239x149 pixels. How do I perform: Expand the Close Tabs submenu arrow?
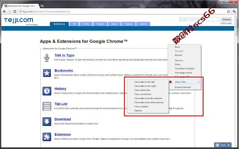point(199,82)
